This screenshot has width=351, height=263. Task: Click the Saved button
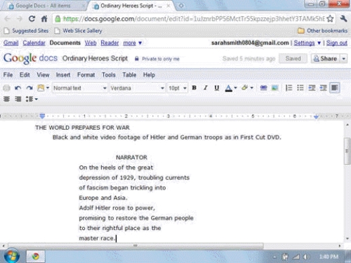click(293, 59)
